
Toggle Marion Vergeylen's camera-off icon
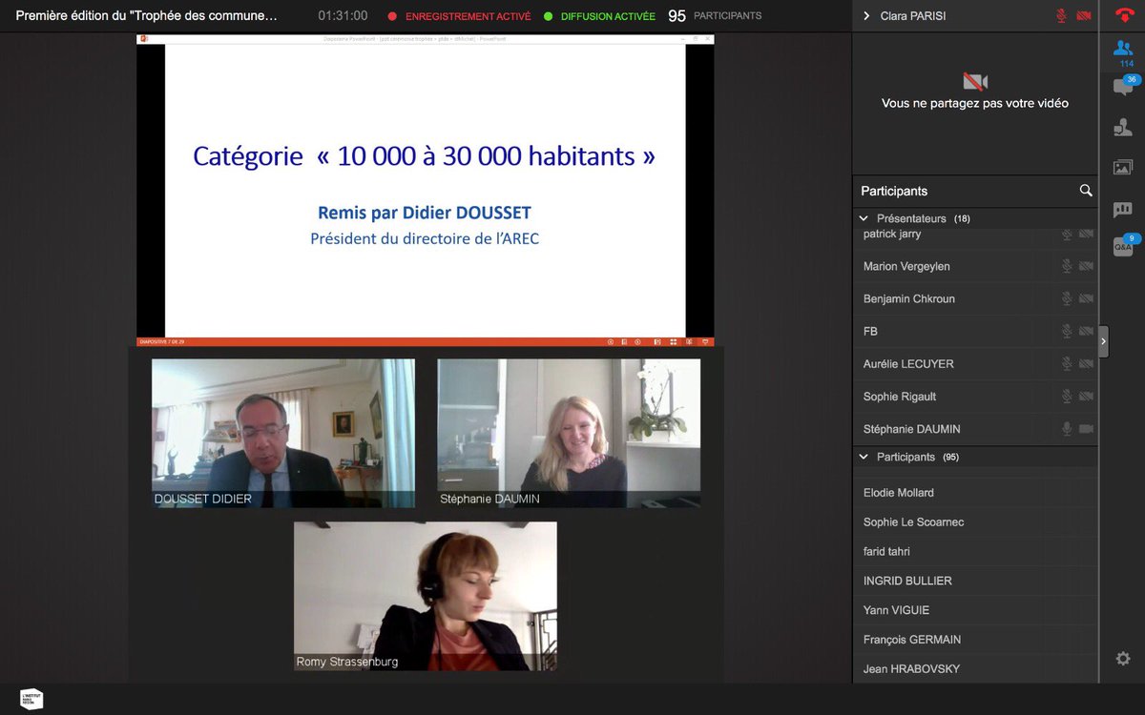click(1086, 266)
